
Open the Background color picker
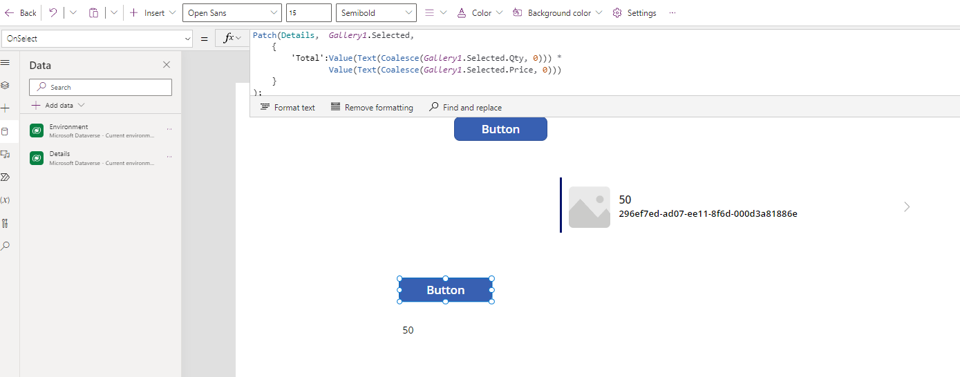pos(557,12)
